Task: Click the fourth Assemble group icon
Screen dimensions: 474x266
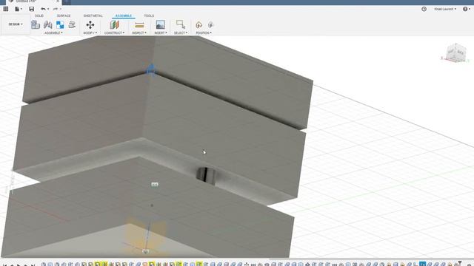Action: coord(72,24)
